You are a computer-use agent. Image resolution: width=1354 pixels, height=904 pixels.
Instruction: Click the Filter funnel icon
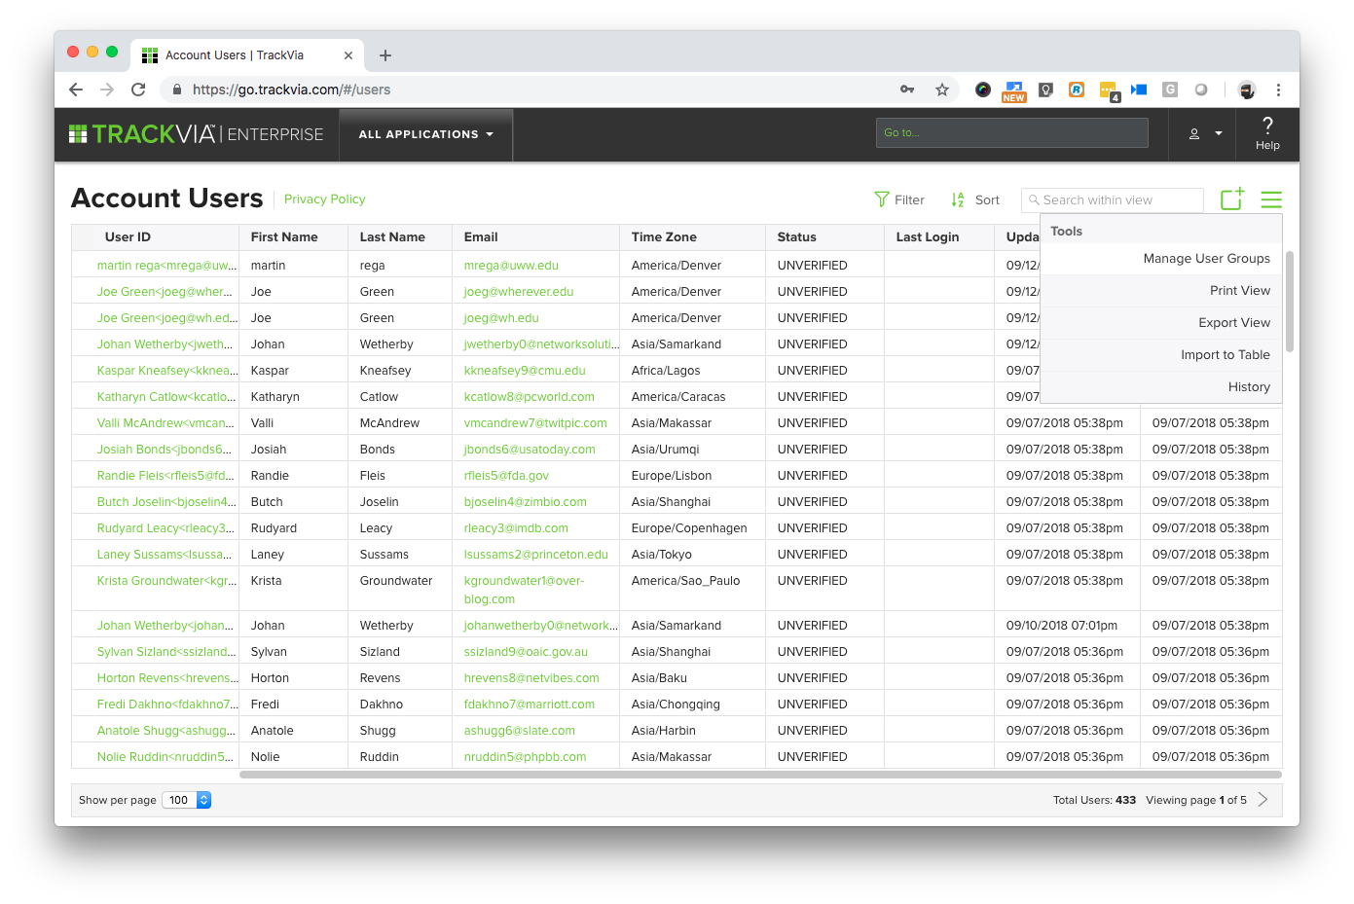(x=882, y=199)
